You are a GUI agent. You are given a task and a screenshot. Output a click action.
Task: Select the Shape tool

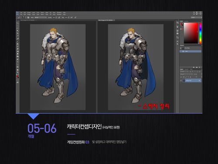18,67
